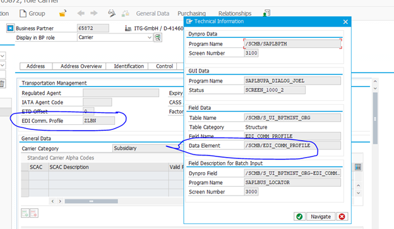The image size is (394, 229).
Task: Click the greyed document icon beside General Data
Action: 126,13
